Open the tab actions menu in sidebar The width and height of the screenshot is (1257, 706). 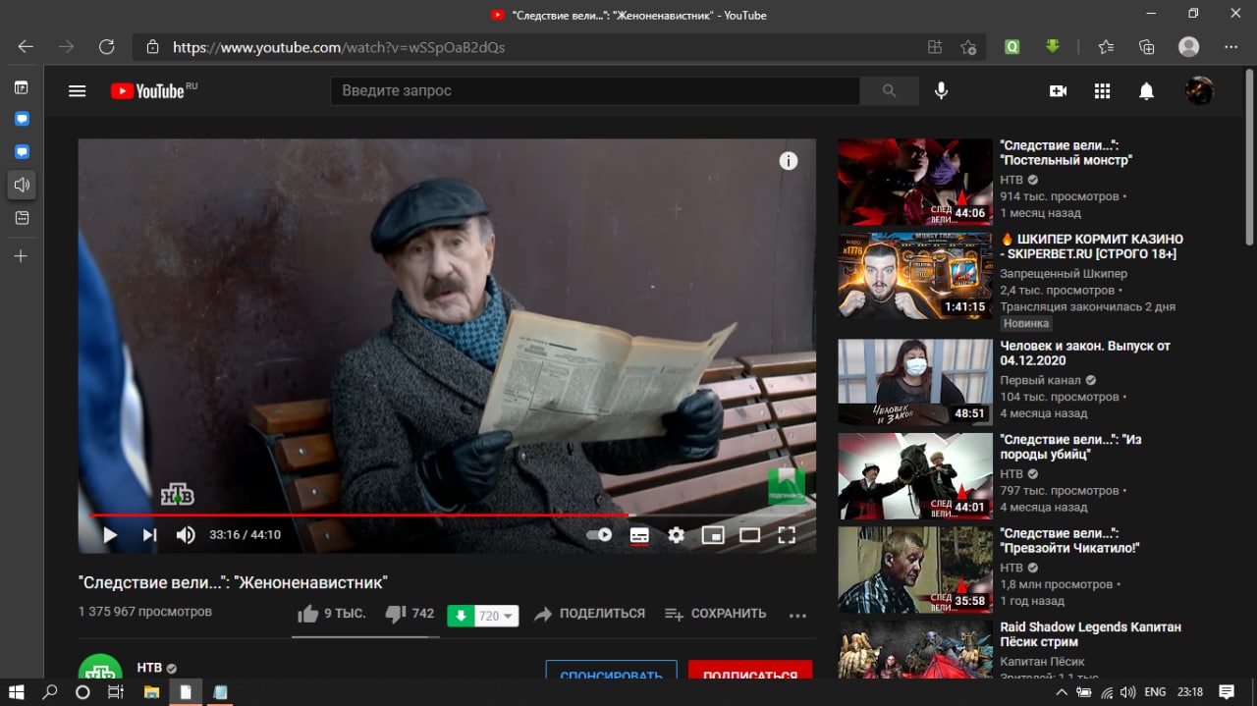click(22, 87)
